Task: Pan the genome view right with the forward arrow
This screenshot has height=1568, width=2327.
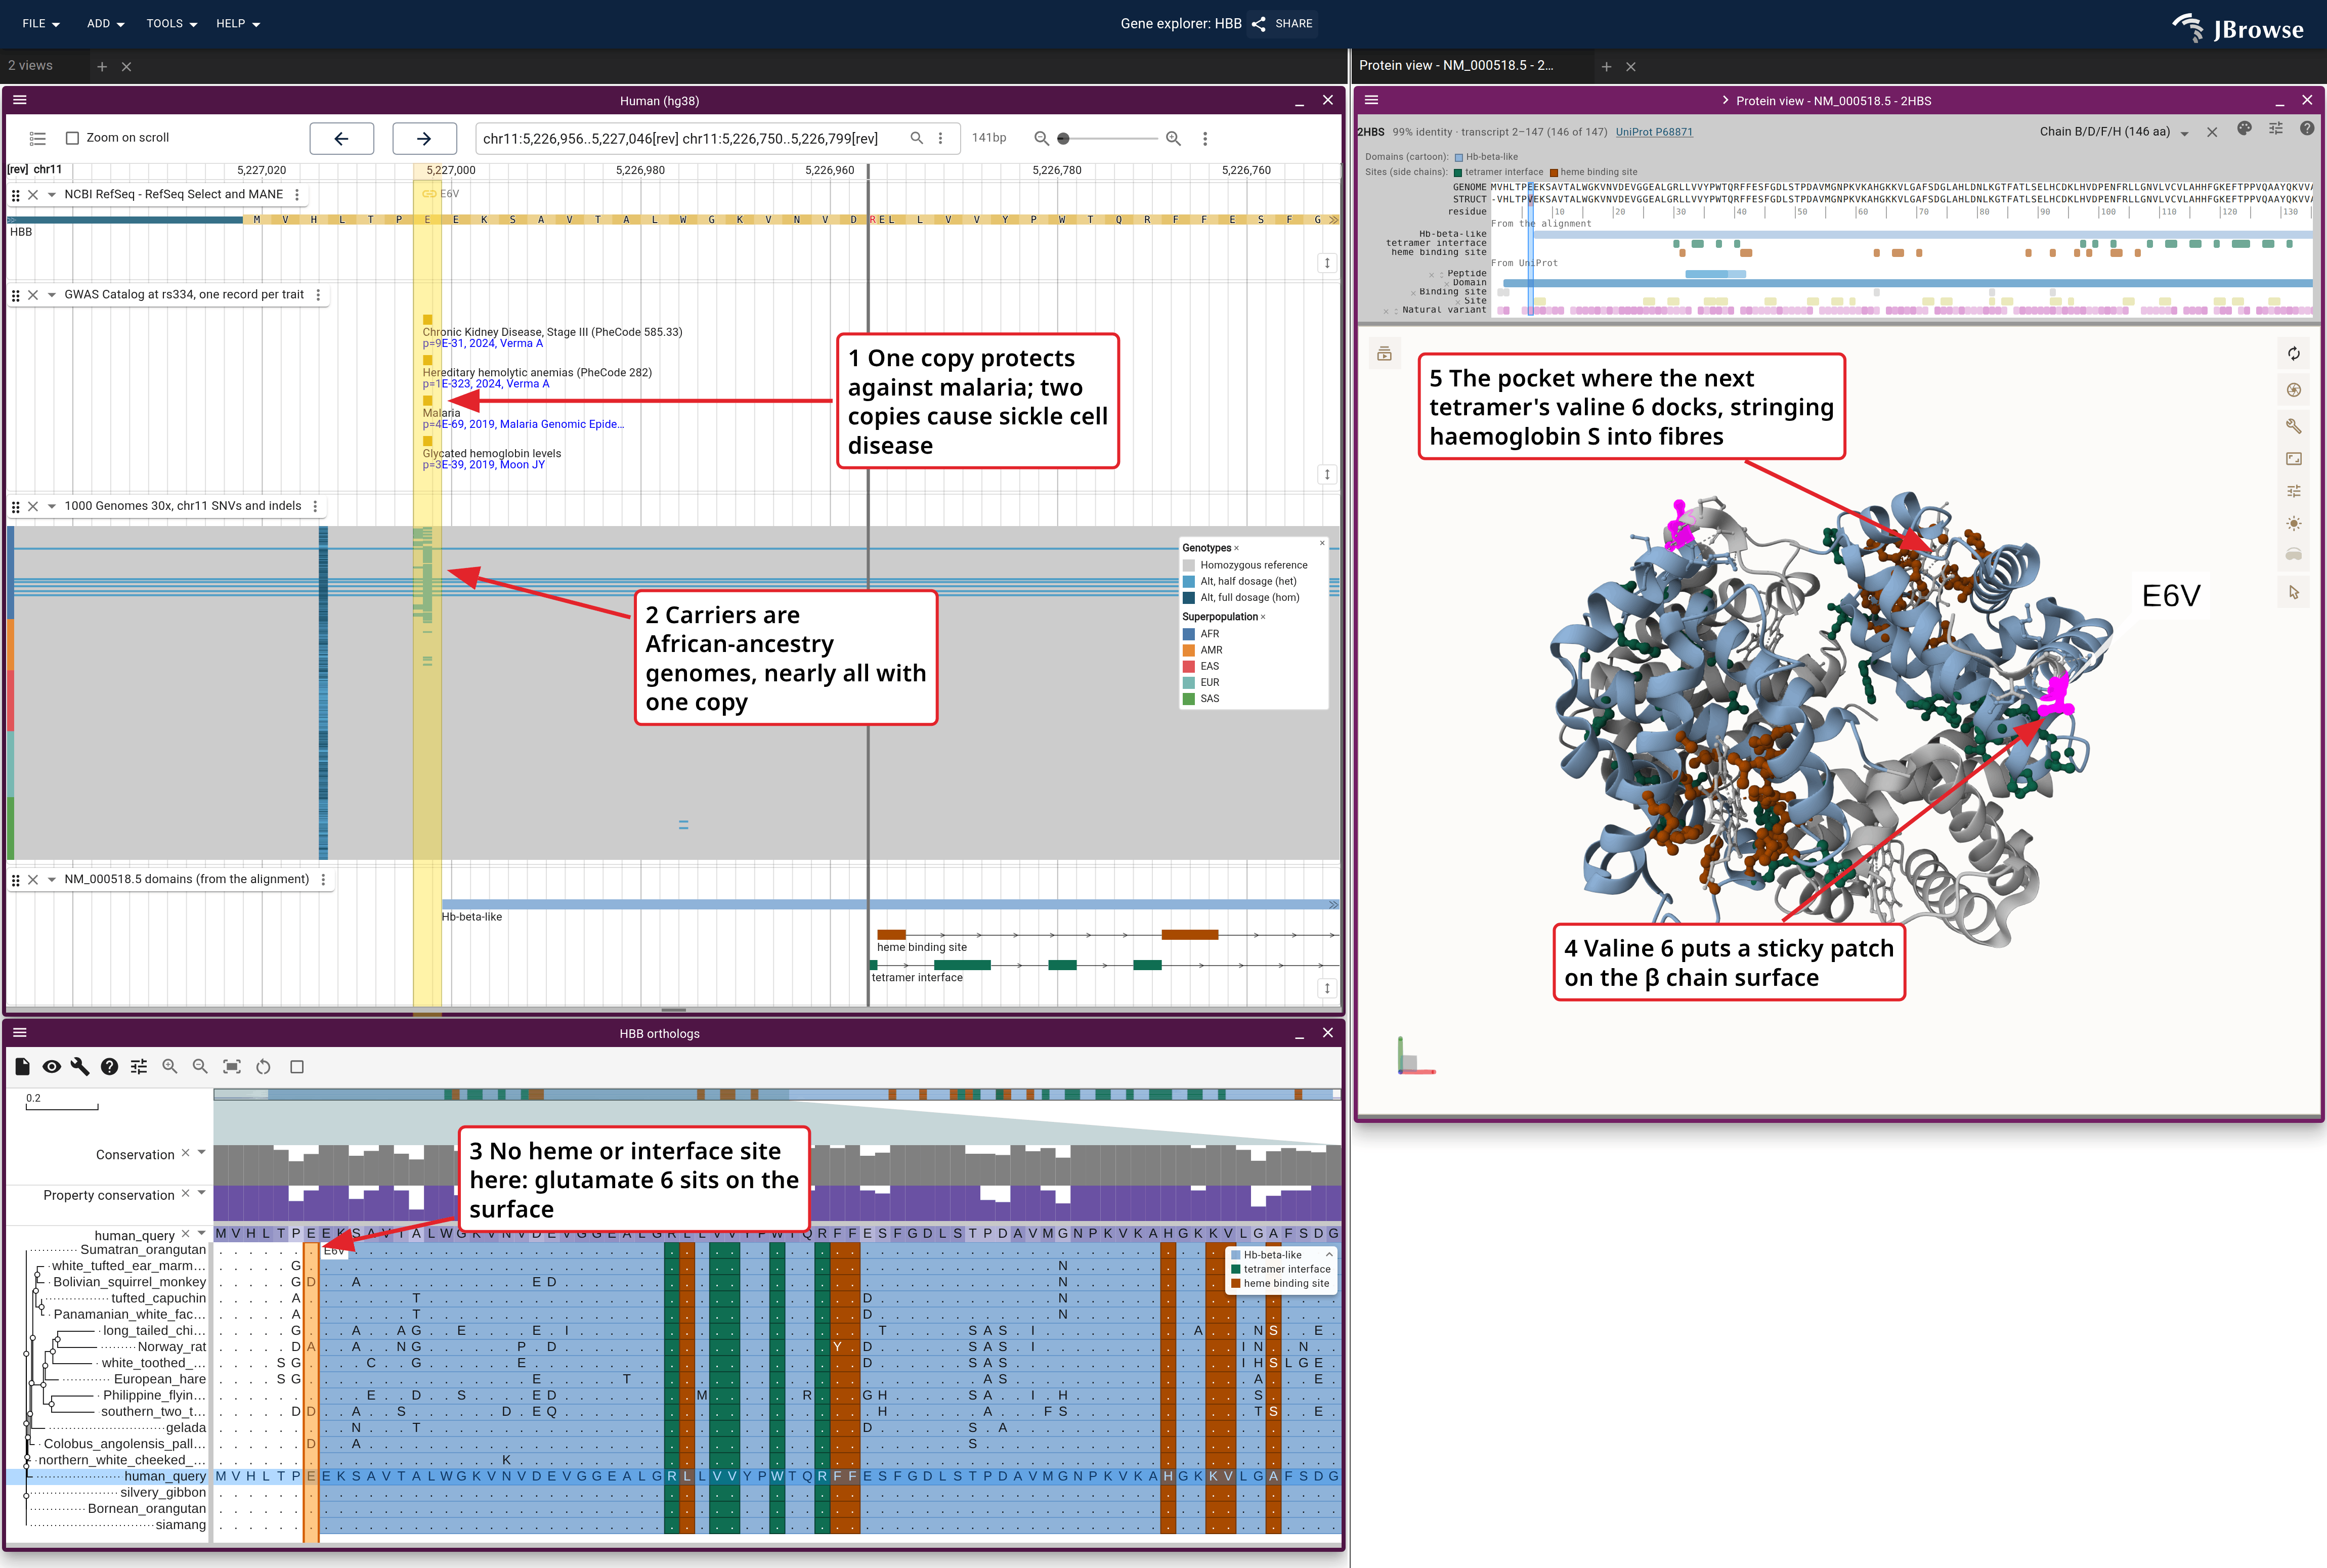Action: pos(424,138)
